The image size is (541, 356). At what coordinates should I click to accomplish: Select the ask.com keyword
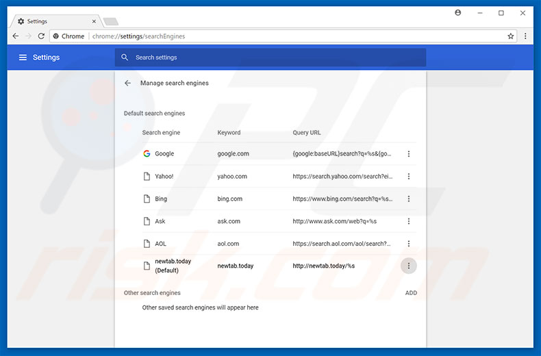click(x=229, y=221)
